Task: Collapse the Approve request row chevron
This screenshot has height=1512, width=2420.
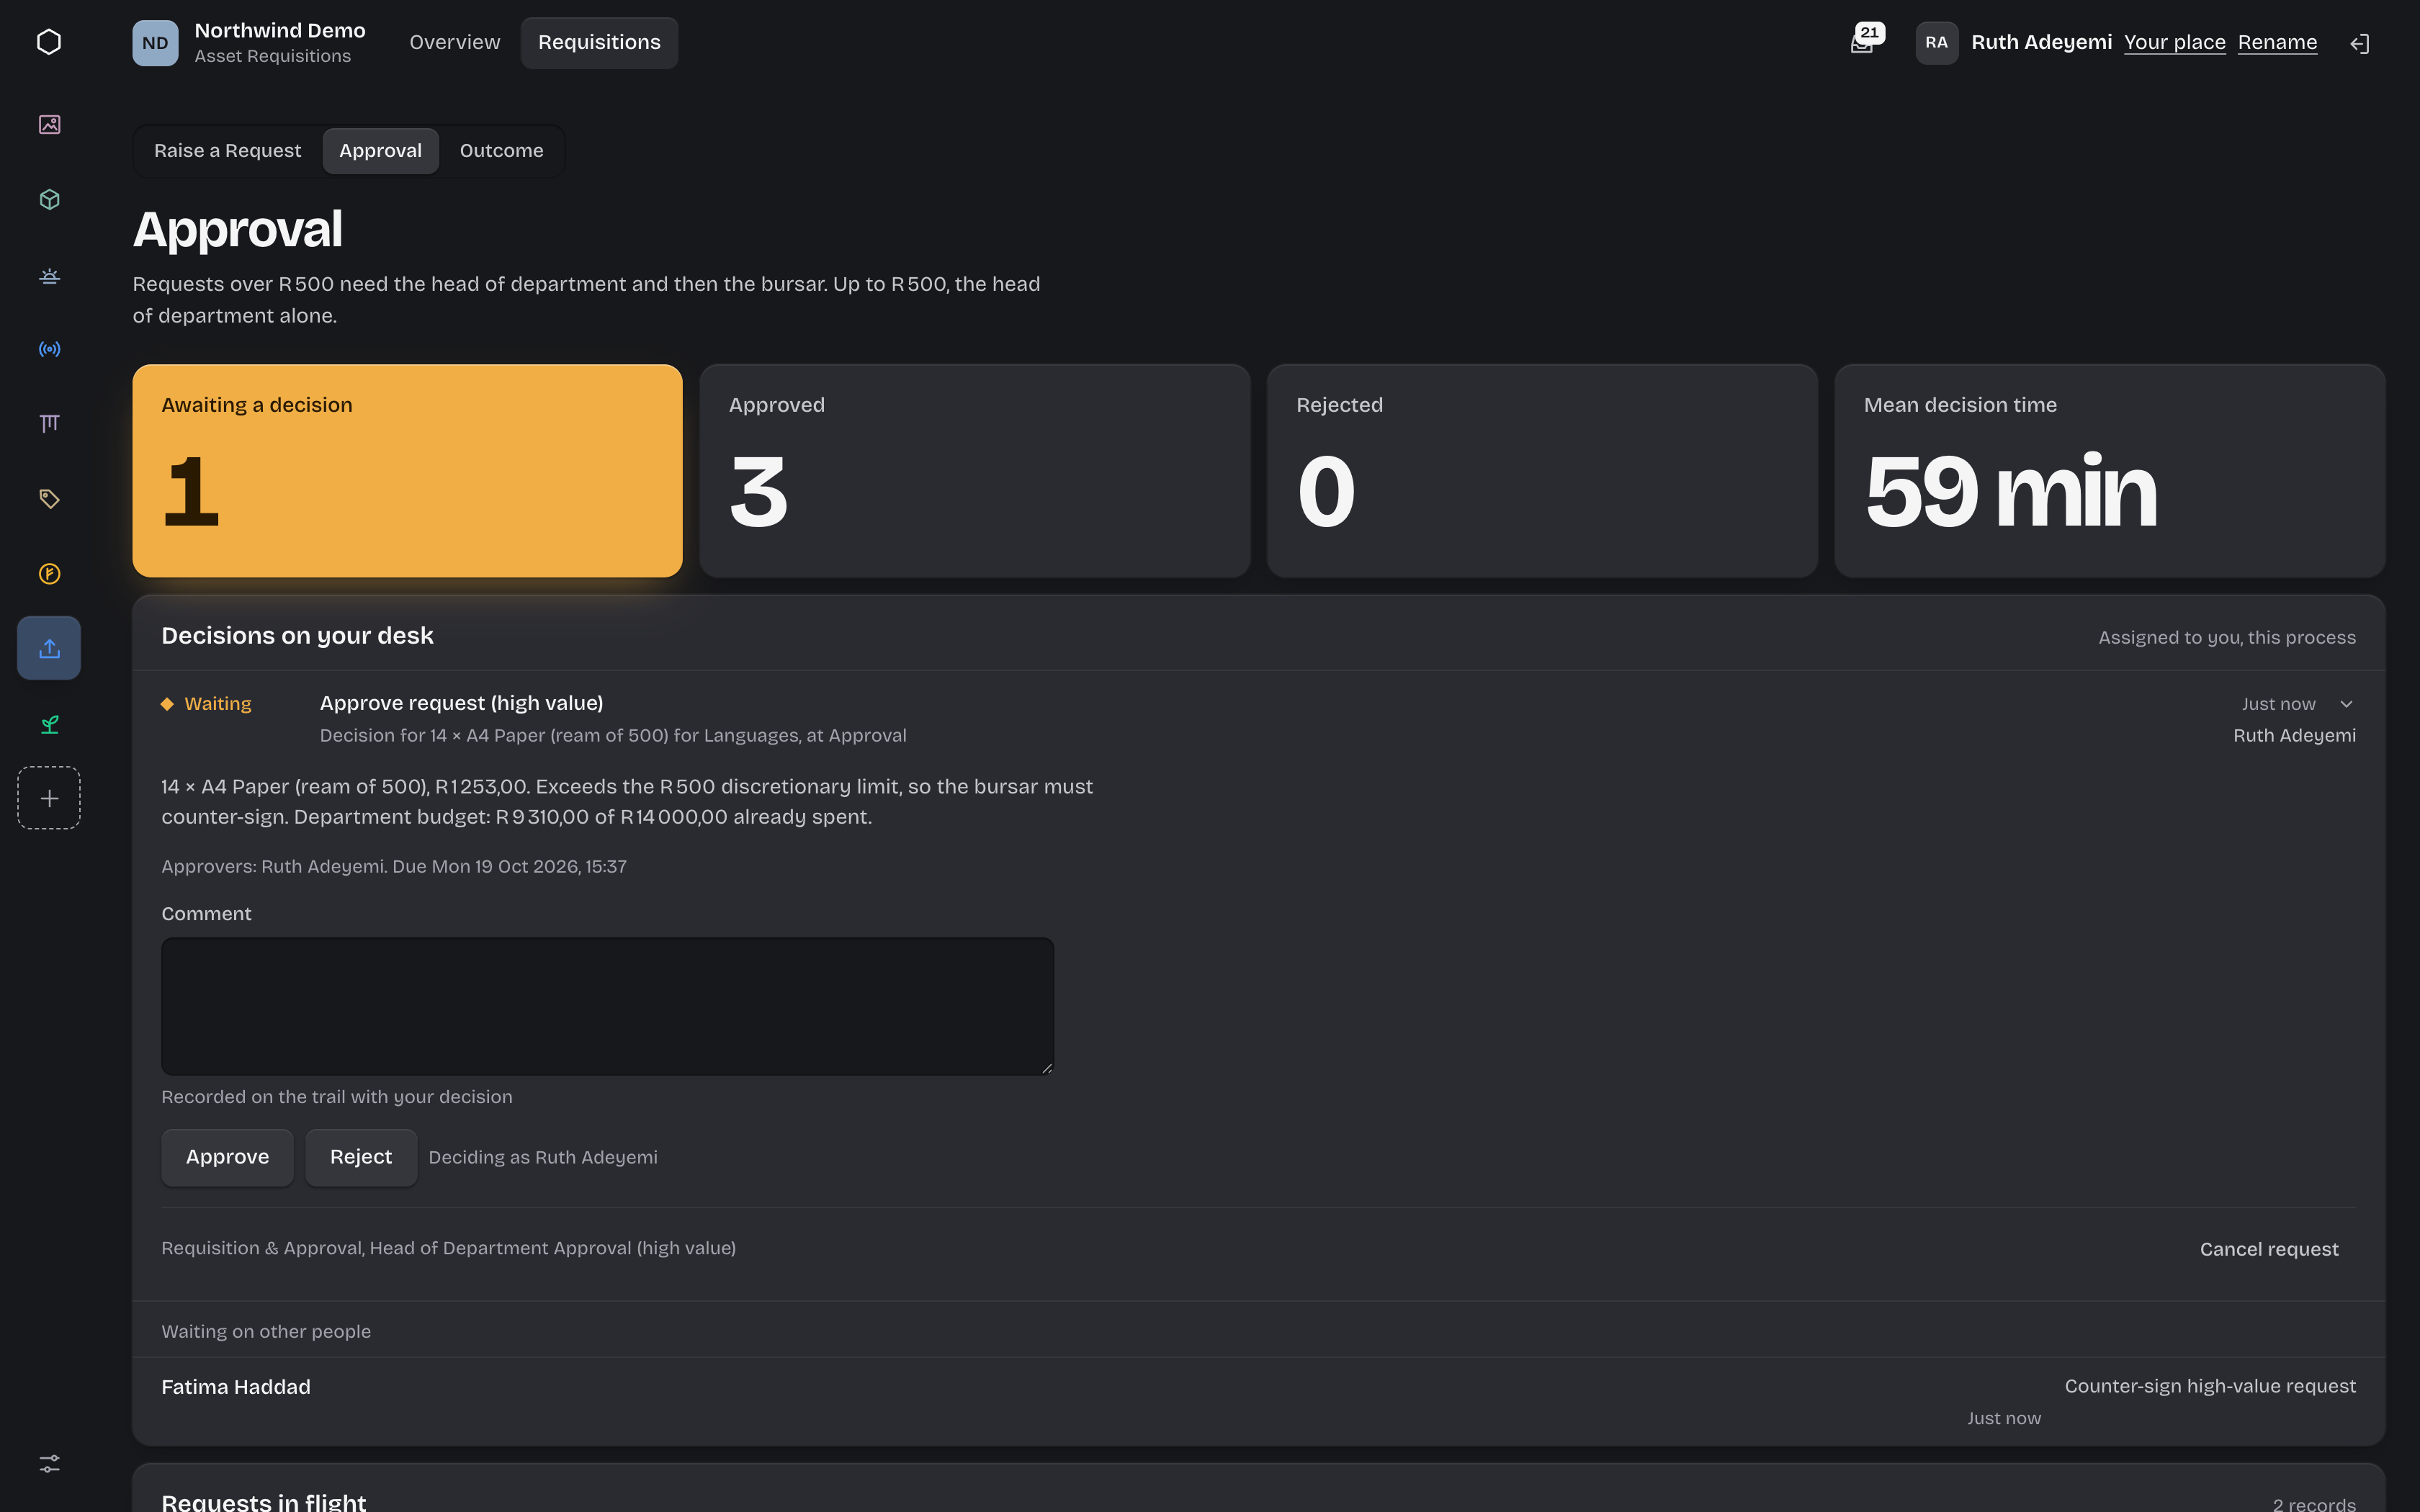Action: [2346, 704]
